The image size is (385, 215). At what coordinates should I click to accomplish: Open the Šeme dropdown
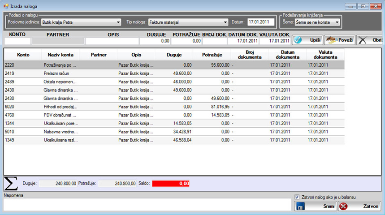coord(317,22)
